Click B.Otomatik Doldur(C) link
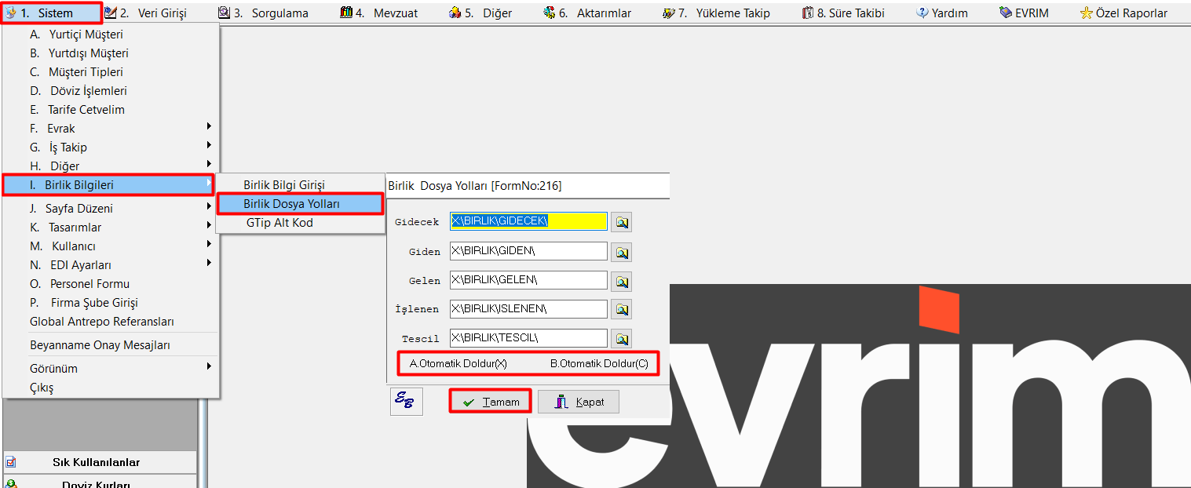Screen dimensions: 1191x488 pos(599,364)
